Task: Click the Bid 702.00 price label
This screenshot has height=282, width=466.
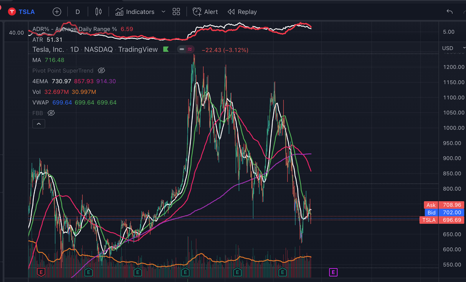Action: (444, 213)
